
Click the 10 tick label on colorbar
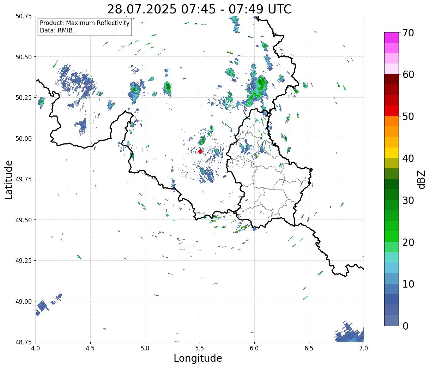pos(408,284)
